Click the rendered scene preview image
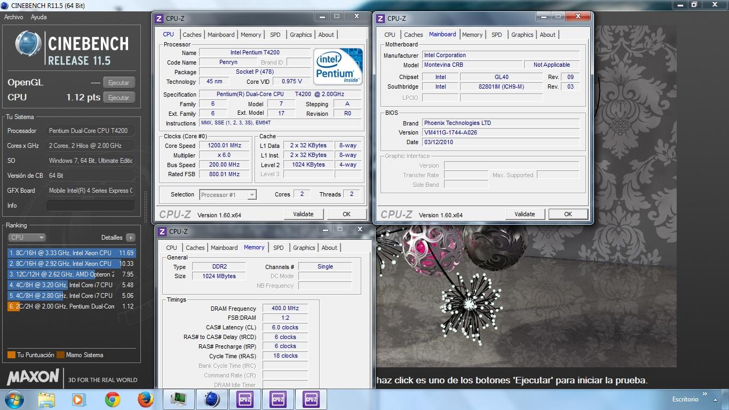Image resolution: width=729 pixels, height=410 pixels. pos(526,296)
